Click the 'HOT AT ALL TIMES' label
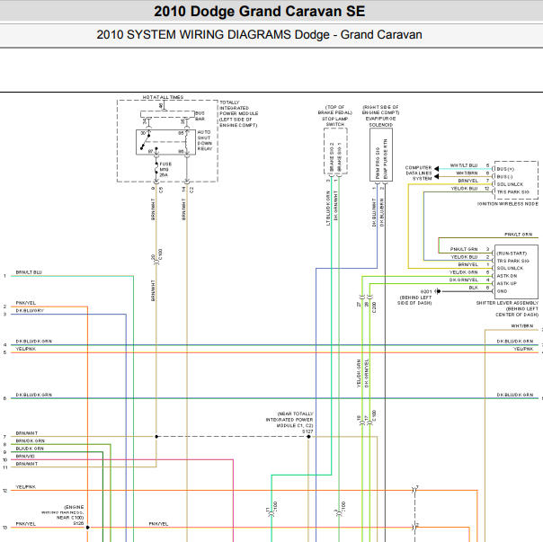The width and height of the screenshot is (543, 542). tap(163, 97)
